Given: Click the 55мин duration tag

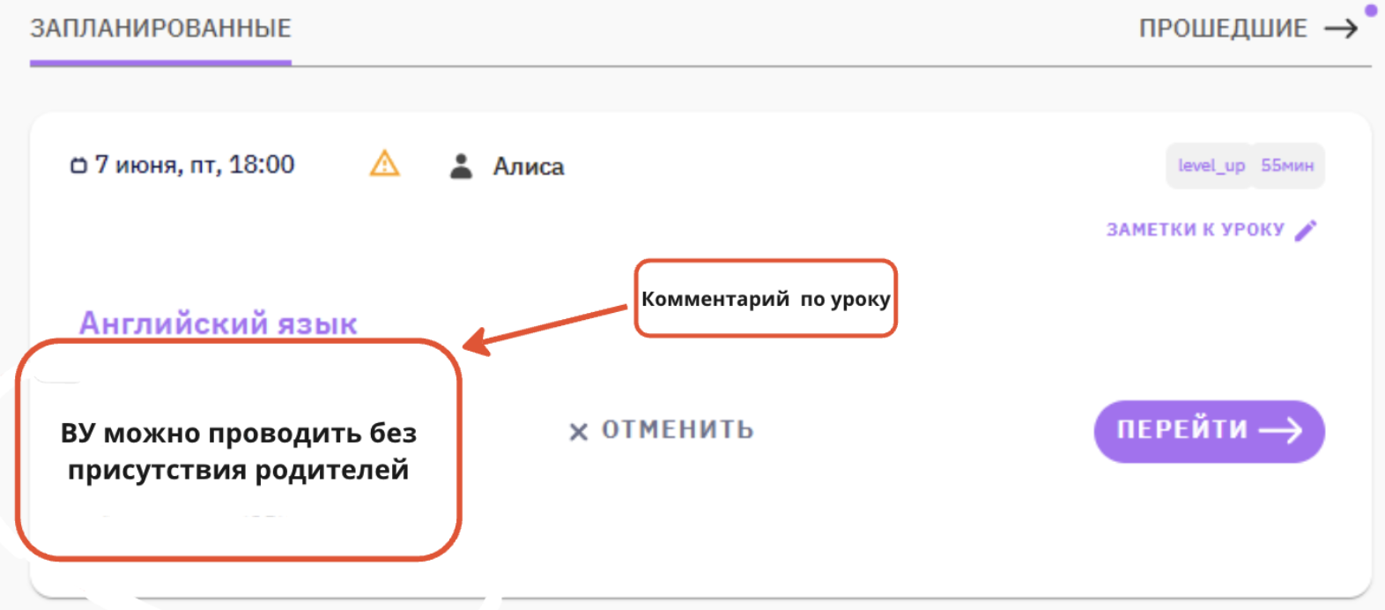Looking at the screenshot, I should (1287, 166).
